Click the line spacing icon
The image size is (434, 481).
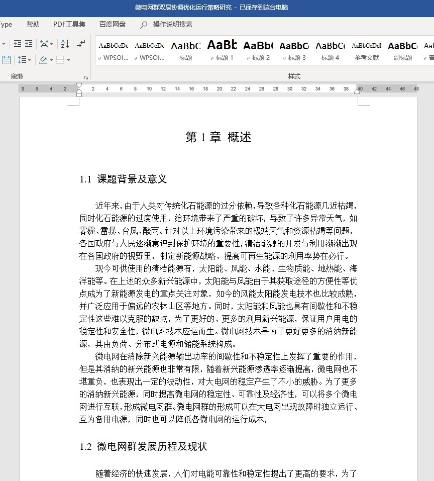tap(22, 59)
